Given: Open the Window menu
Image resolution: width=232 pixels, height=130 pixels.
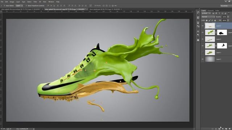Looking at the screenshot, I should pos(51,2).
